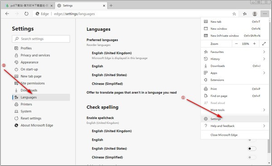
Task: Click the three-dot Settings and more button
Action: tap(265, 14)
